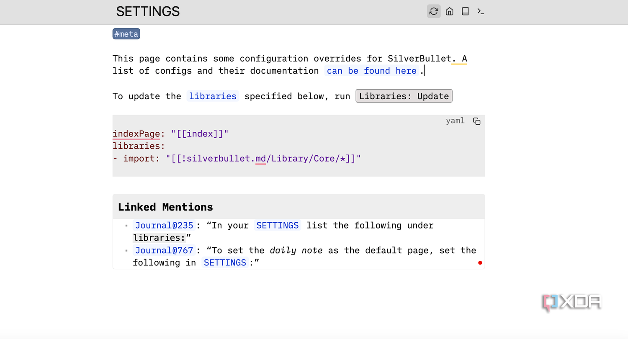628x339 pixels.
Task: Click the yaml language label
Action: [x=455, y=121]
